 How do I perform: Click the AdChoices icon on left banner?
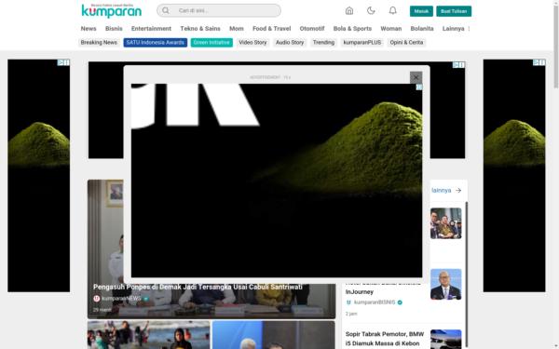pyautogui.click(x=63, y=62)
